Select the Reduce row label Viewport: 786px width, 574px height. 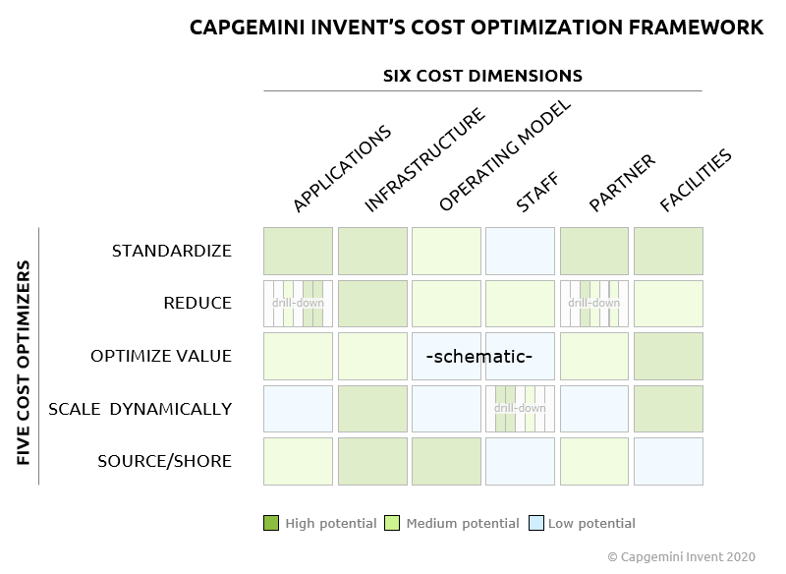[197, 303]
